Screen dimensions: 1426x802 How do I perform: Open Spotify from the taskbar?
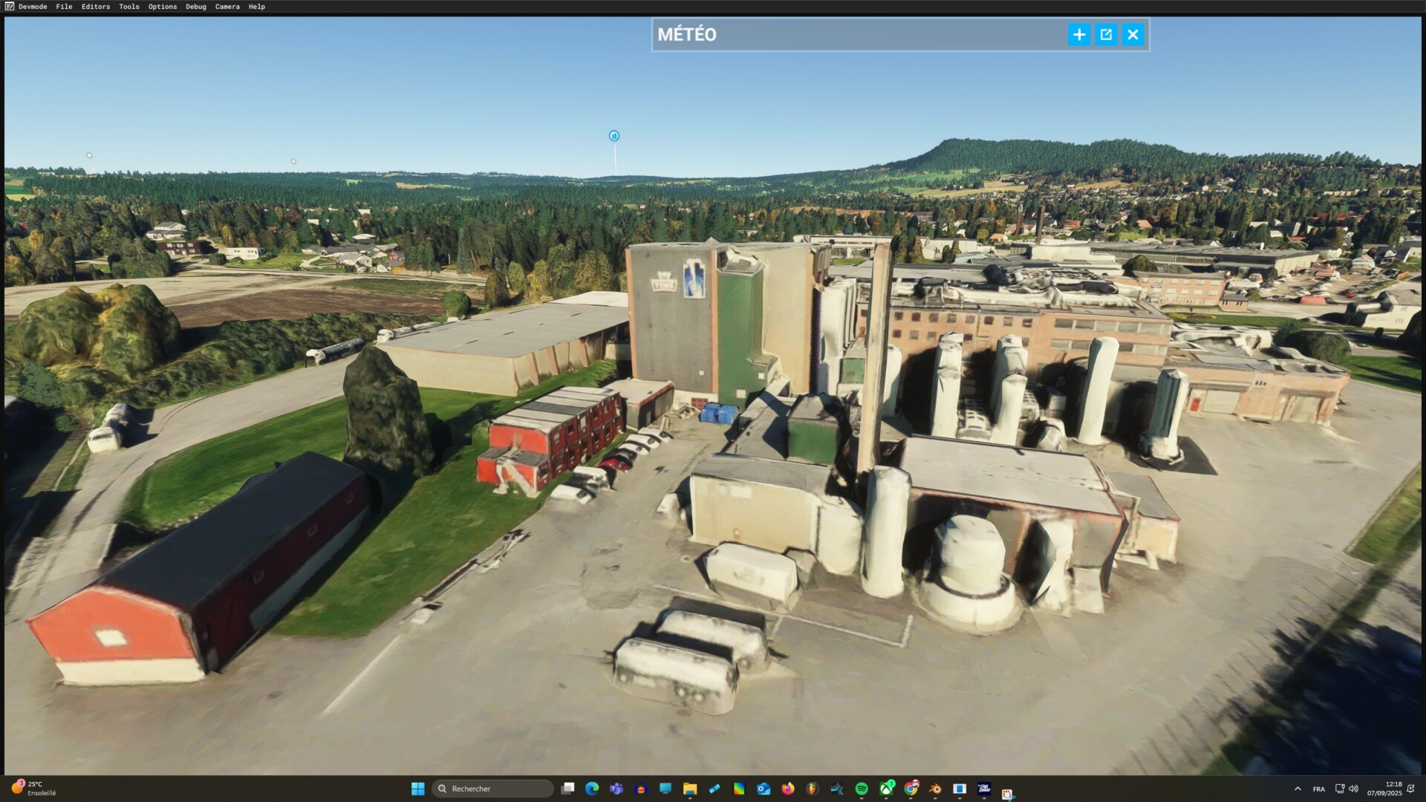[x=862, y=789]
